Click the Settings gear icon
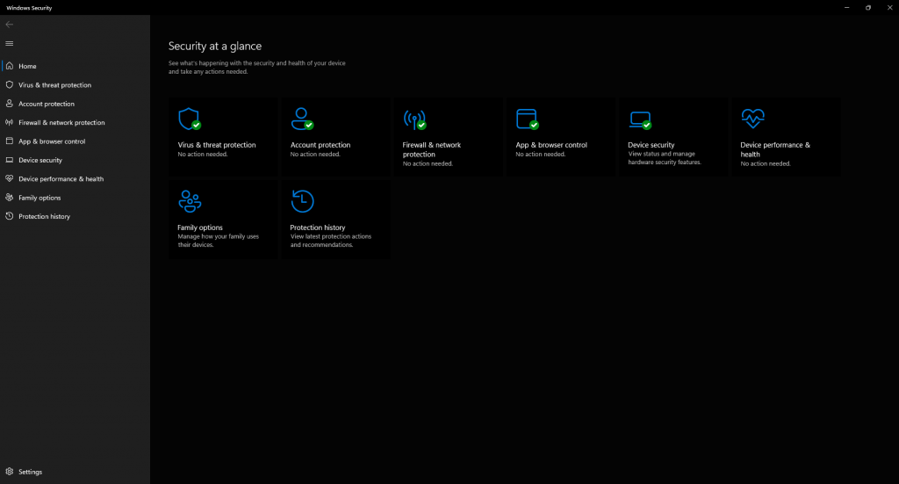Screen dimensions: 899x484 coord(9,472)
